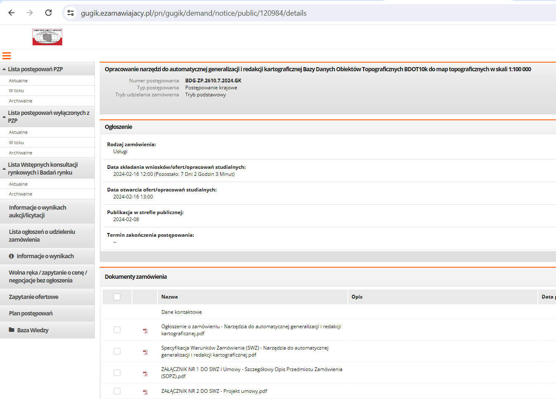This screenshot has height=399, width=556.
Task: Click the folder icon beside Baza Wiedzy
Action: 12,330
